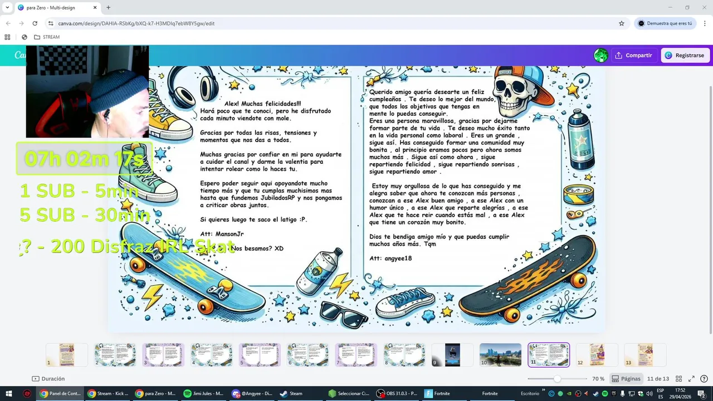The image size is (713, 401).
Task: Click the '11 de 13' page counter
Action: click(x=658, y=379)
